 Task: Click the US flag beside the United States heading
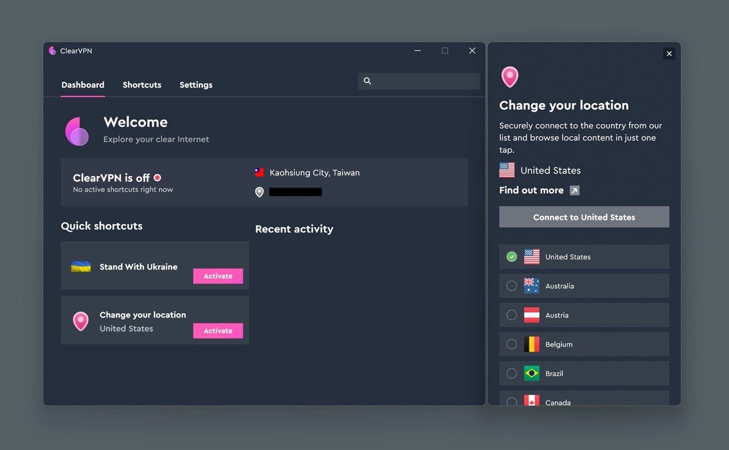tap(507, 170)
